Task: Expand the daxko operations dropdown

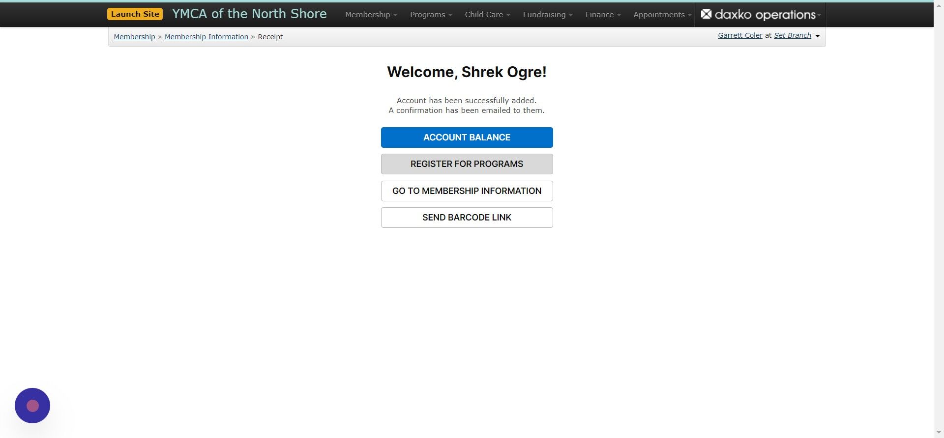Action: tap(761, 15)
